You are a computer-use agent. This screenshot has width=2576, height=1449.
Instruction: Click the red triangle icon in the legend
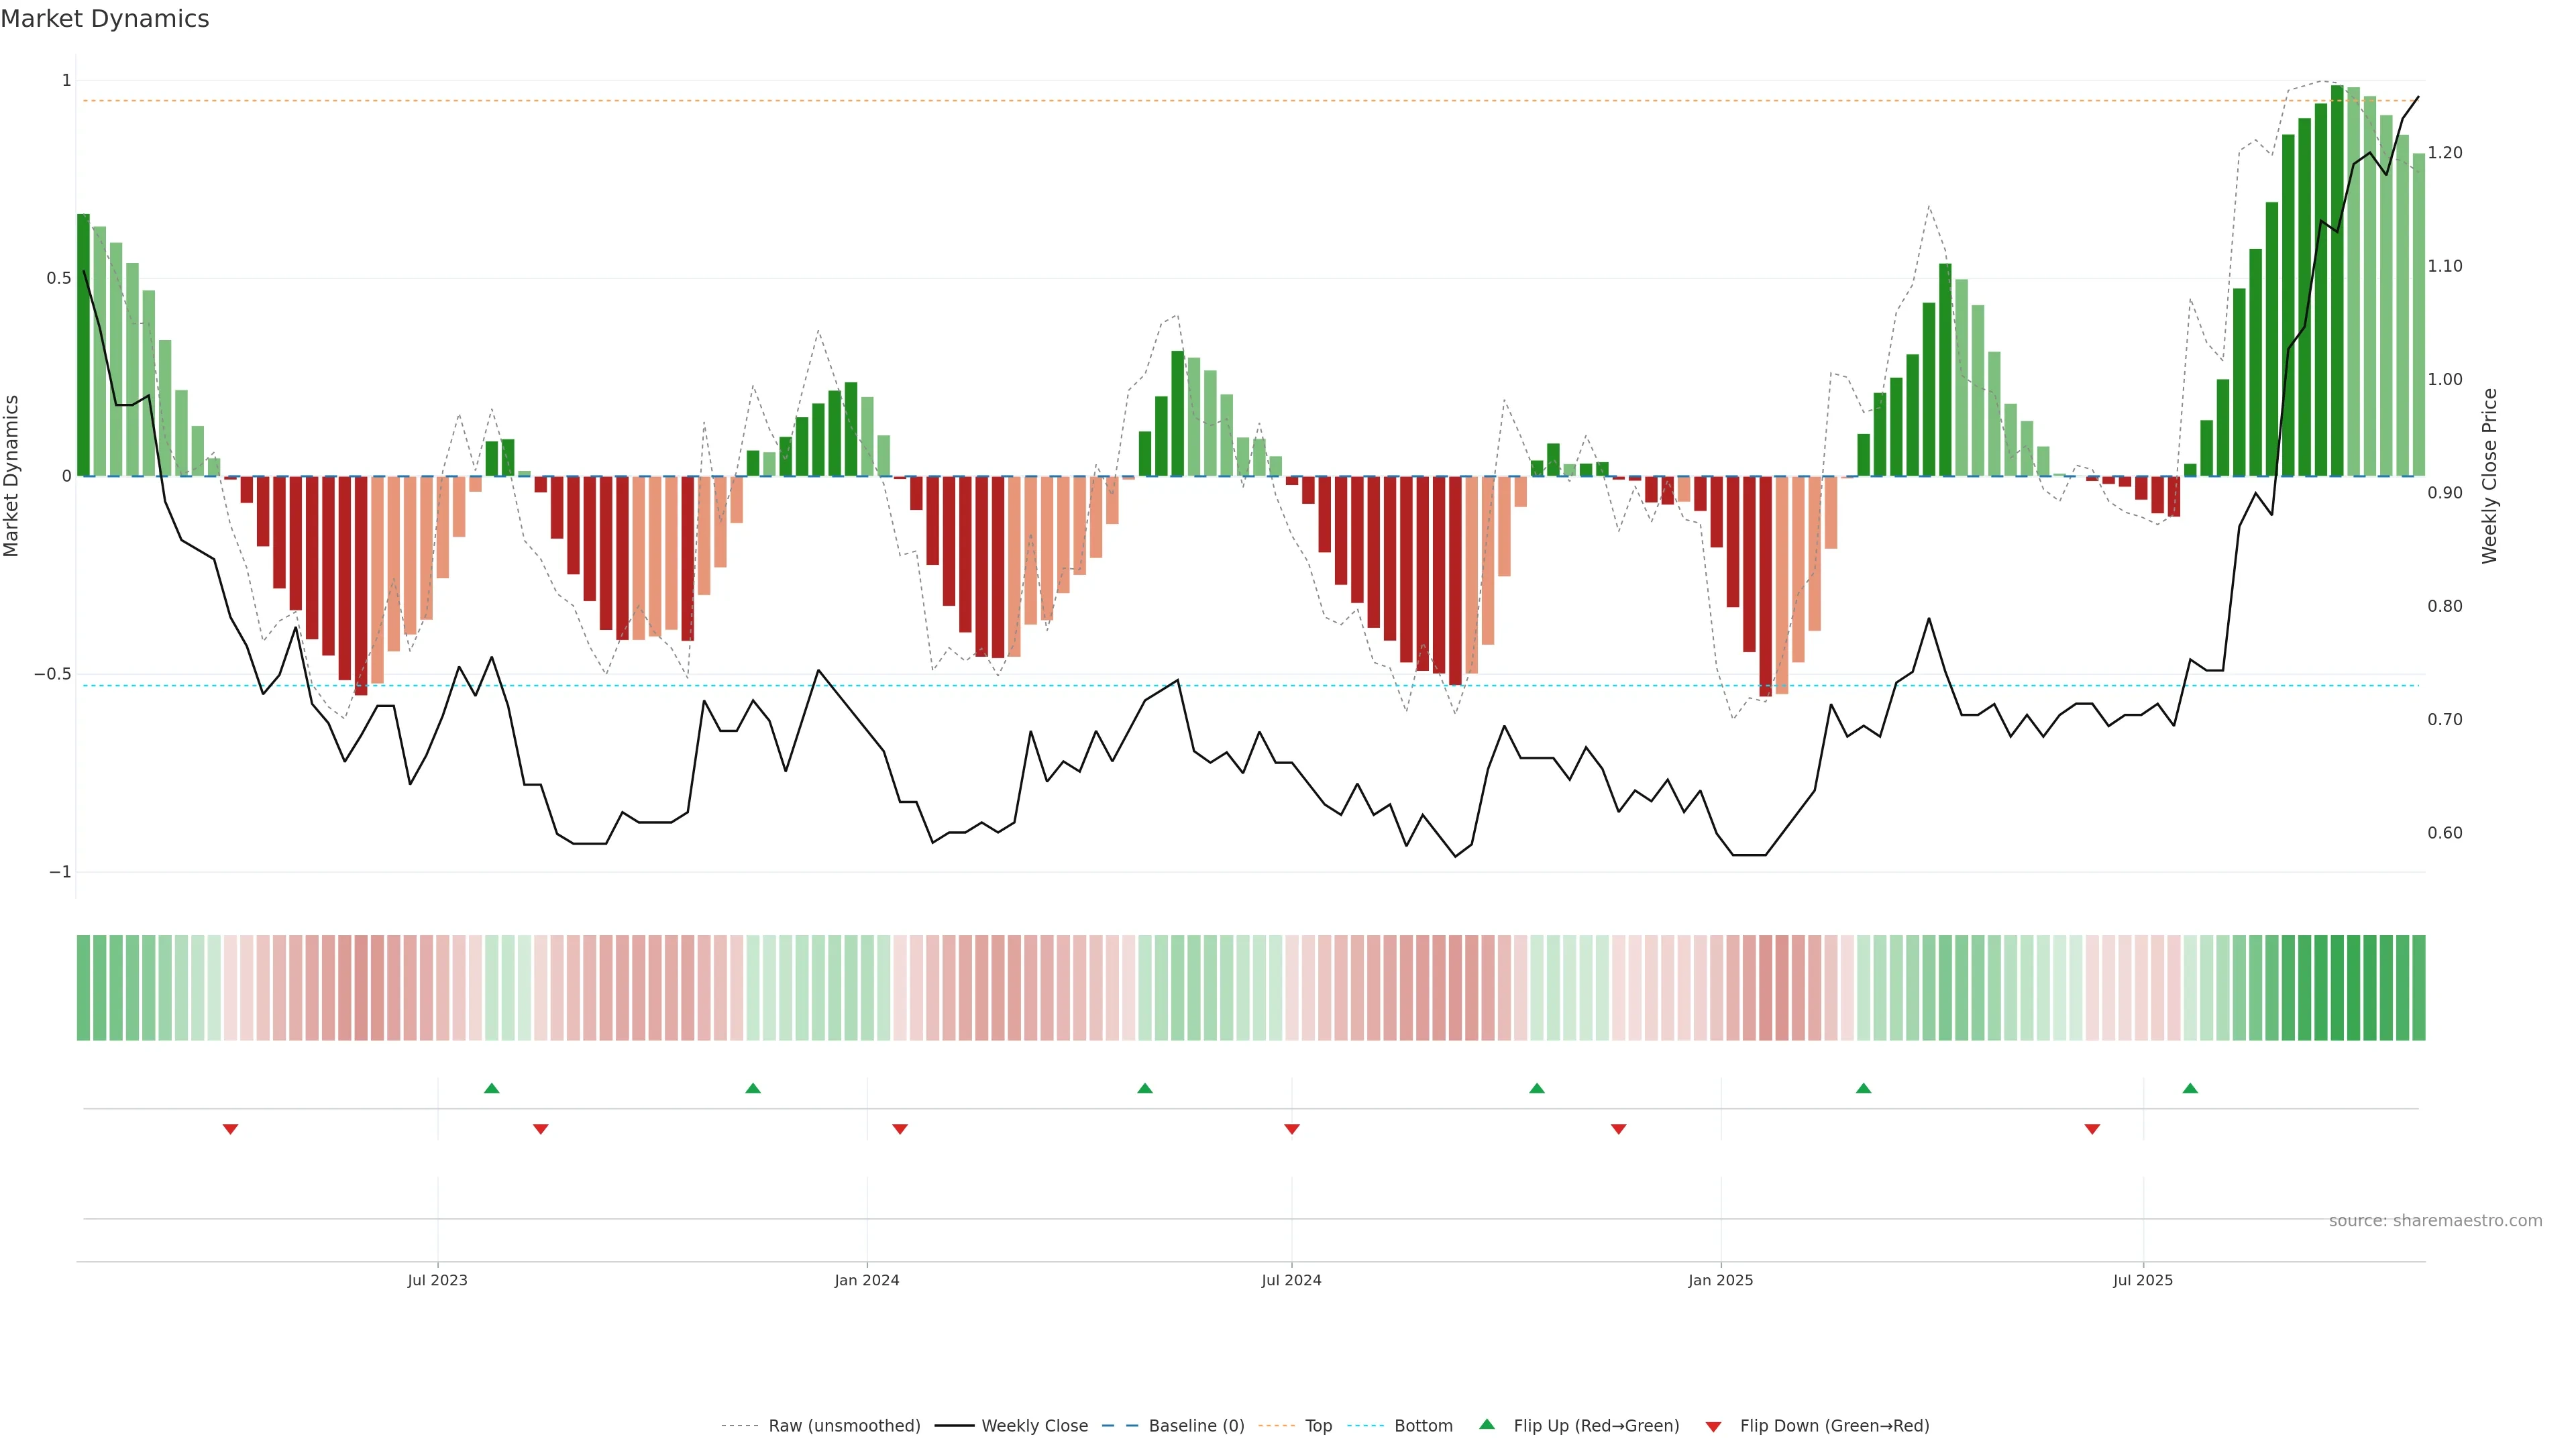coord(1713,1426)
